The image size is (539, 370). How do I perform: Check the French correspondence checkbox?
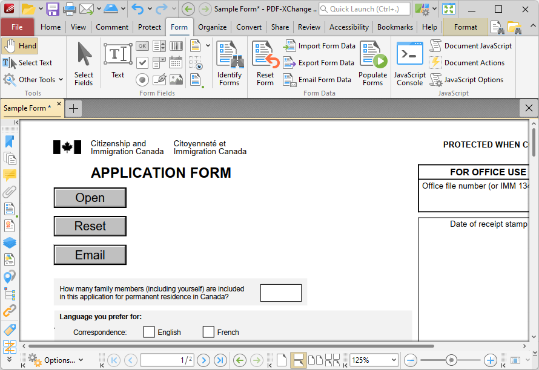coord(208,332)
